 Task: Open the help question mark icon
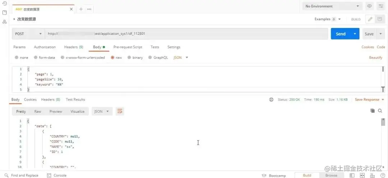(383, 175)
